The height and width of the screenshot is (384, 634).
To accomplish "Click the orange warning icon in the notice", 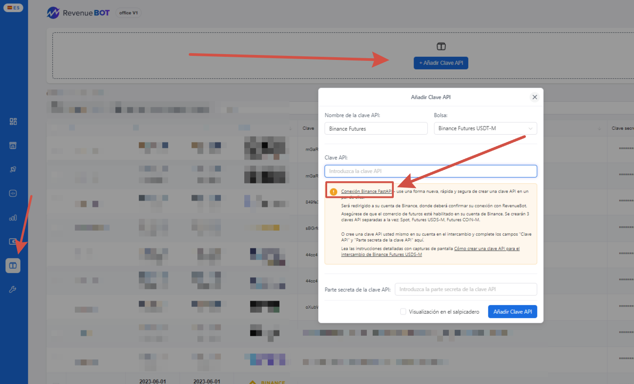I will click(x=333, y=192).
